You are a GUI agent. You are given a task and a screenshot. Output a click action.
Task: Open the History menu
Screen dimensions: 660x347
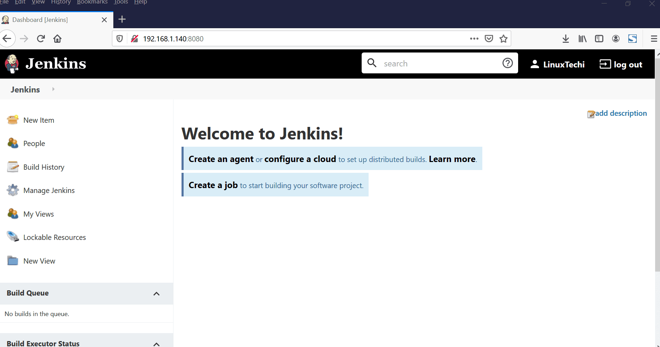pos(61,2)
